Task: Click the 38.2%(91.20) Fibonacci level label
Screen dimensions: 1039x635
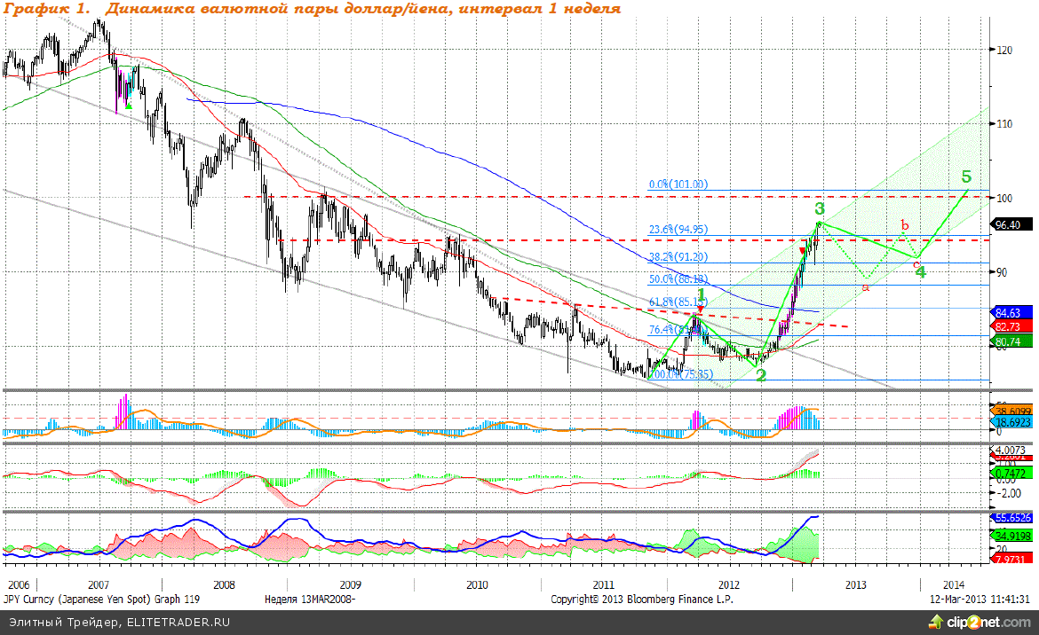Action: click(678, 257)
